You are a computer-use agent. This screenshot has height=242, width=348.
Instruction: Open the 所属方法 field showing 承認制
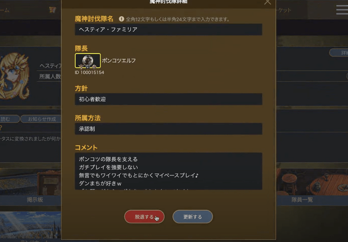[168, 129]
